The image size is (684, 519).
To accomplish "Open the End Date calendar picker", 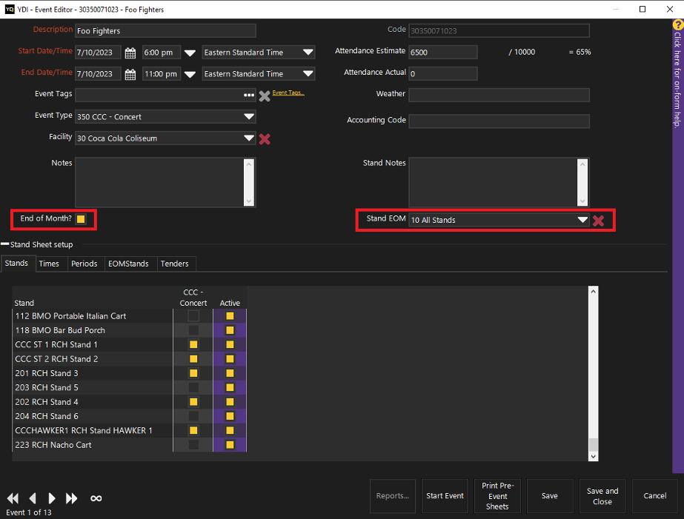I will tap(130, 74).
